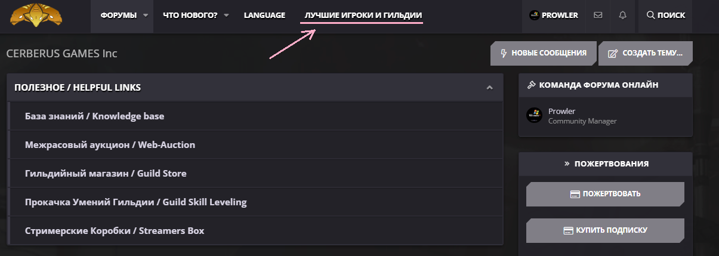Open the LANGUAGE menu item

264,16
